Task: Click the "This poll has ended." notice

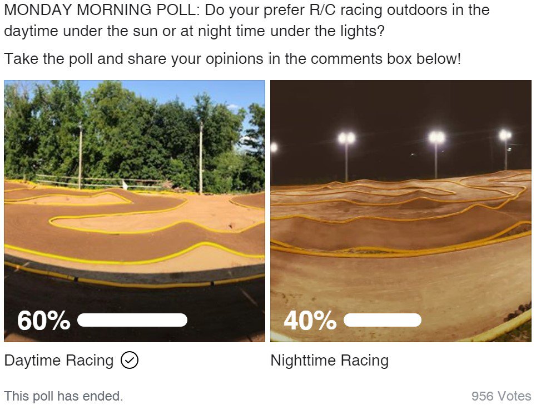Action: pos(63,396)
